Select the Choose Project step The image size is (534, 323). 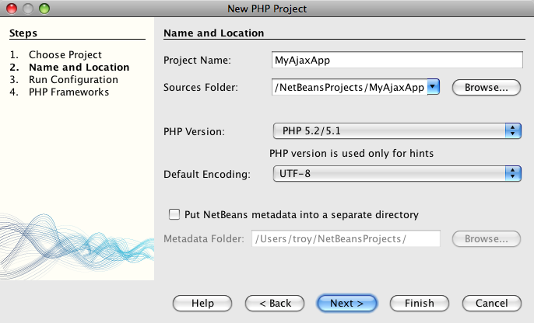point(65,55)
